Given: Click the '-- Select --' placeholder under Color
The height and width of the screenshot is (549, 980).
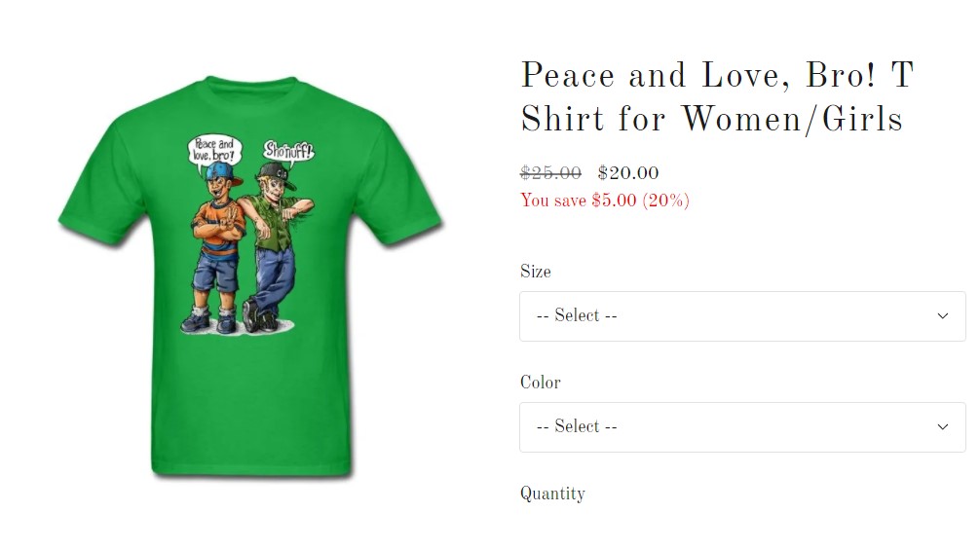Looking at the screenshot, I should pyautogui.click(x=577, y=427).
